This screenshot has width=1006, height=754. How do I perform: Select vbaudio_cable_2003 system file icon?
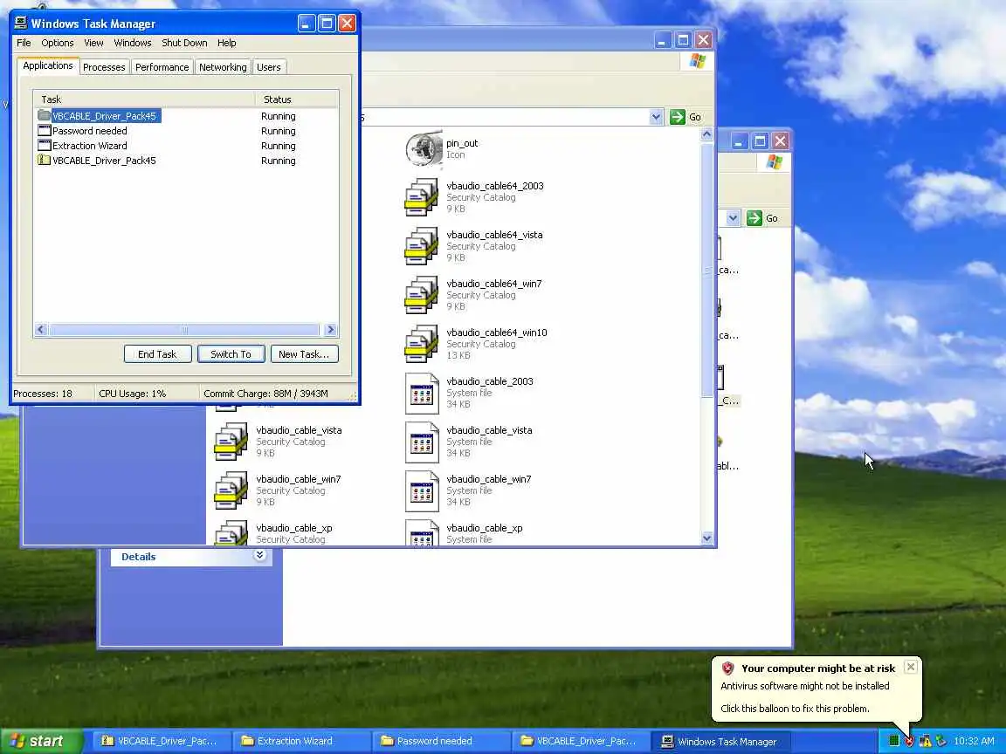pyautogui.click(x=422, y=393)
